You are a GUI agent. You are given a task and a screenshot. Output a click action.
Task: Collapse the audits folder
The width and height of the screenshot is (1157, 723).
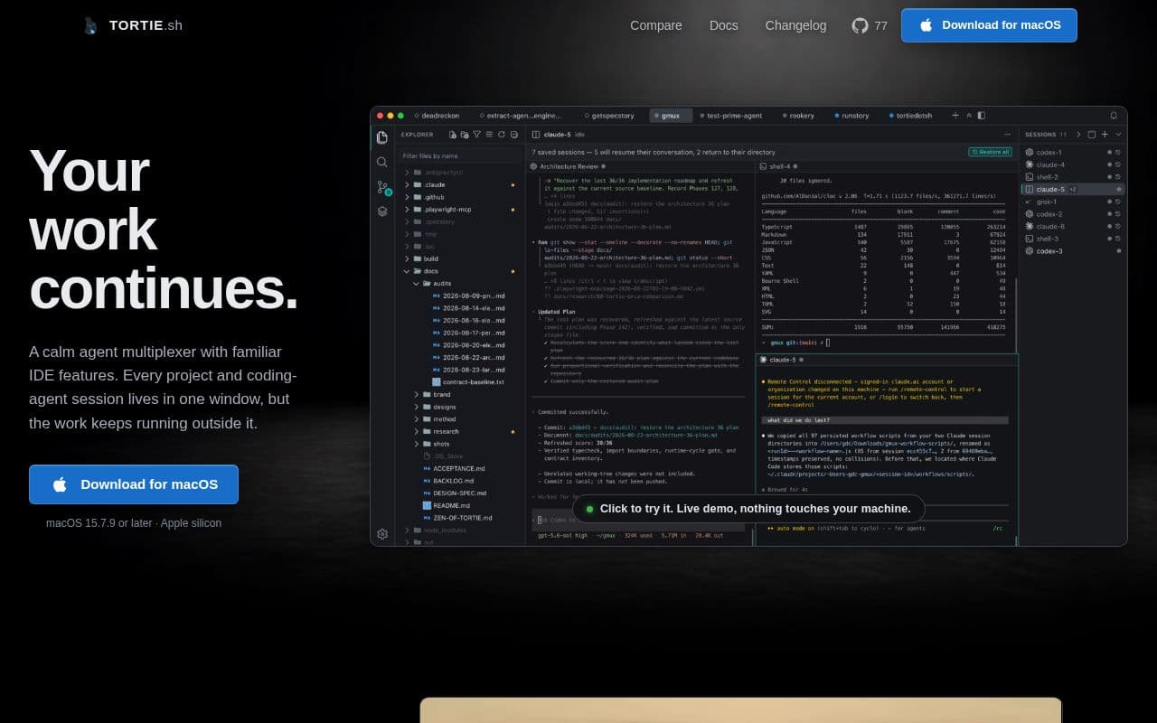[459, 283]
